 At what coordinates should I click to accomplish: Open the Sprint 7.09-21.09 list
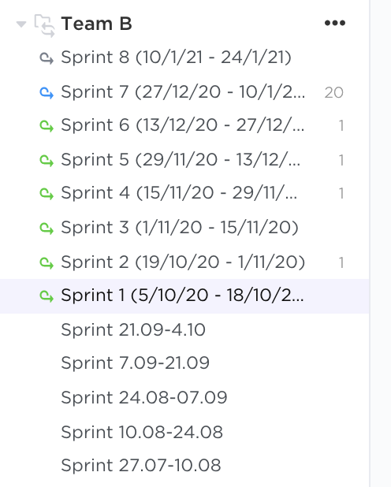click(x=136, y=362)
